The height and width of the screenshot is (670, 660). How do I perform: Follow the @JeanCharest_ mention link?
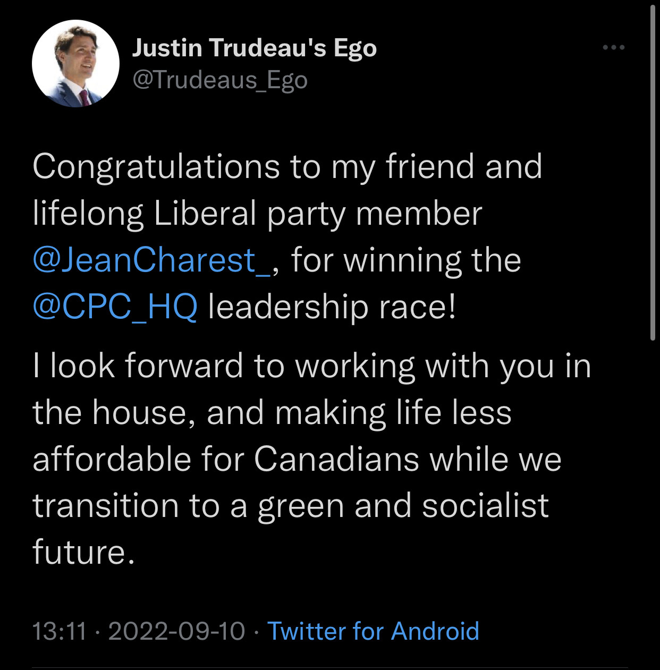click(x=152, y=260)
